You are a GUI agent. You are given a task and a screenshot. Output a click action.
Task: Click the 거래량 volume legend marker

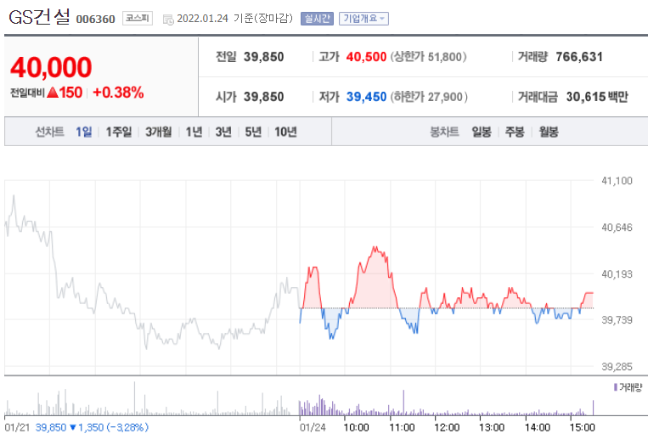coord(616,387)
